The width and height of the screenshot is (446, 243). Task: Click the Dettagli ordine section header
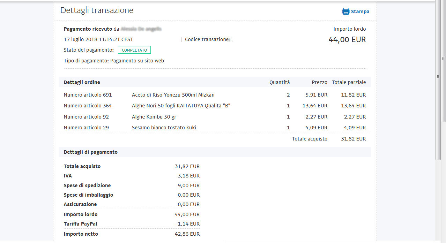coord(82,82)
